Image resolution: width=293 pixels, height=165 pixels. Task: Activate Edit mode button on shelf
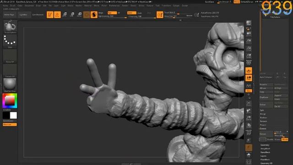click(50, 15)
